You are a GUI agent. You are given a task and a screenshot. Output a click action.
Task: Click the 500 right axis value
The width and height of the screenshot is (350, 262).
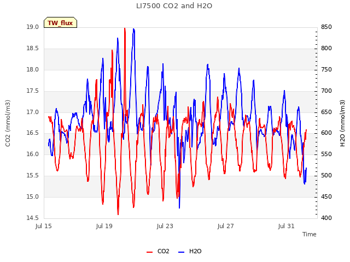point(326,176)
